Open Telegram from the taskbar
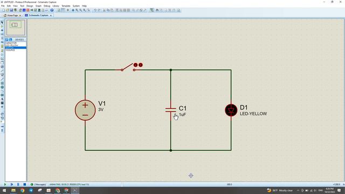Viewport: 345px width, 194px height. pos(31,190)
